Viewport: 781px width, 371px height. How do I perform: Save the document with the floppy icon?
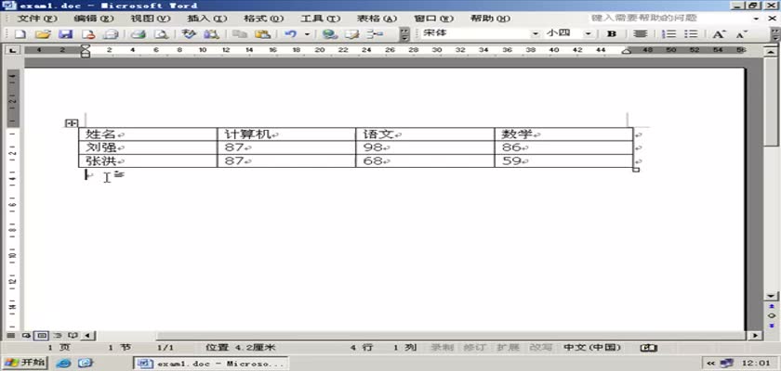tap(66, 34)
